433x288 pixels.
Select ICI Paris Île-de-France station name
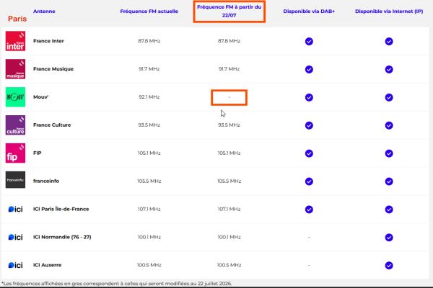[61, 209]
